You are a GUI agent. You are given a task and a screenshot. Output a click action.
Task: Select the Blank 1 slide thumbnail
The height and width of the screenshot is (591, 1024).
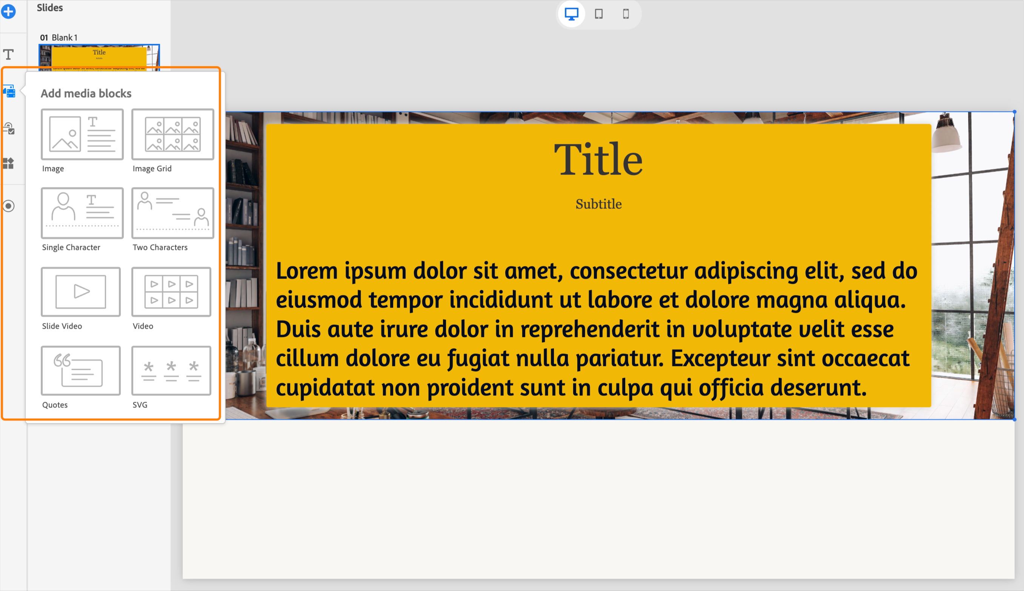tap(99, 57)
